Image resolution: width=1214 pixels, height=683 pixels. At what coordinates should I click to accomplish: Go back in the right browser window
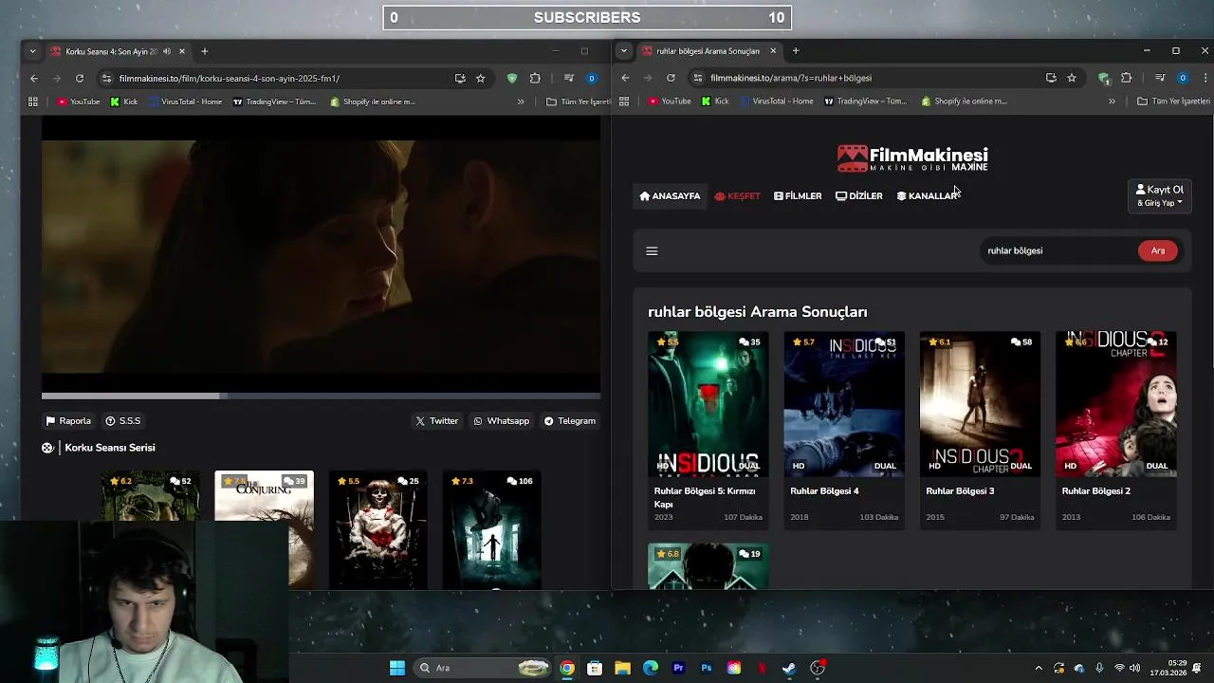pyautogui.click(x=625, y=78)
